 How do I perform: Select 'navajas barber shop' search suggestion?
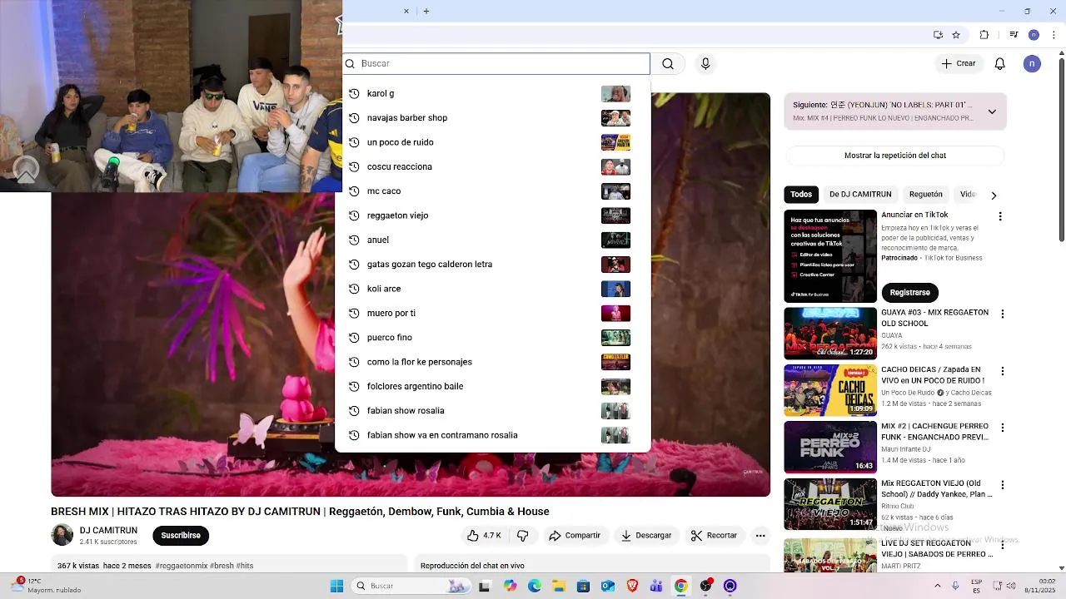(x=492, y=118)
